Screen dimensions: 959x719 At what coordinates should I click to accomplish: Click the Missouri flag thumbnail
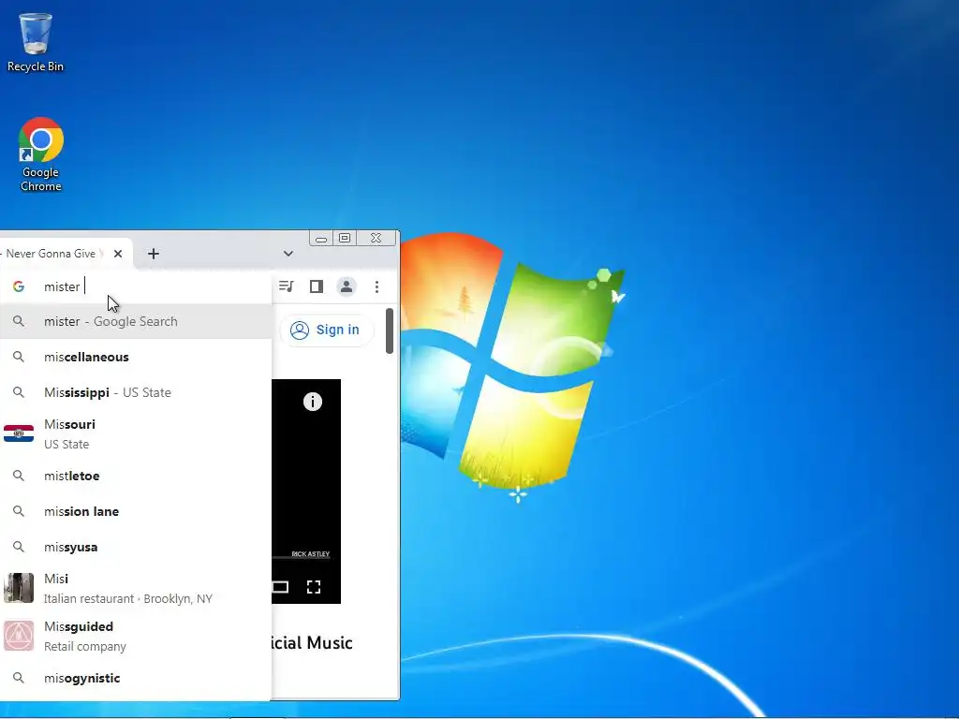tap(19, 433)
